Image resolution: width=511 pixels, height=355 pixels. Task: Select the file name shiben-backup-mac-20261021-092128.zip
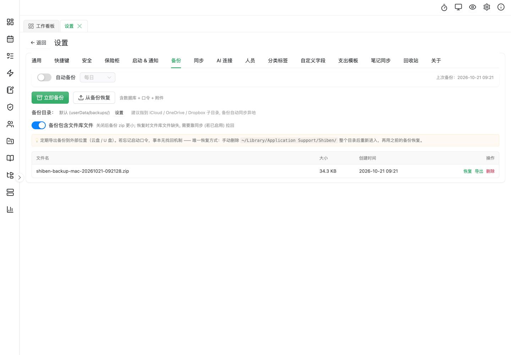[x=83, y=171]
